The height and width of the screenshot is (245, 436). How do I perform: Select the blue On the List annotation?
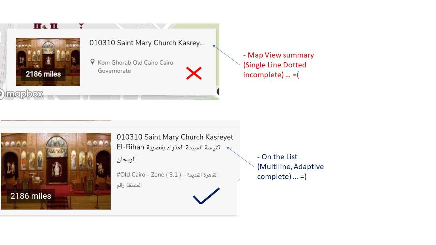(291, 167)
